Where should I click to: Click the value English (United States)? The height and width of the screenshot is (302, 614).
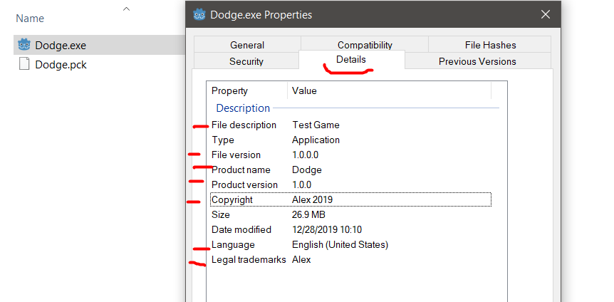[x=340, y=245]
